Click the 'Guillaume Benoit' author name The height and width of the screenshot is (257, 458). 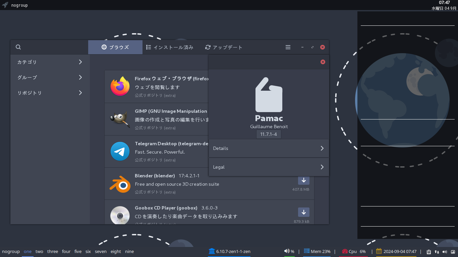269,126
